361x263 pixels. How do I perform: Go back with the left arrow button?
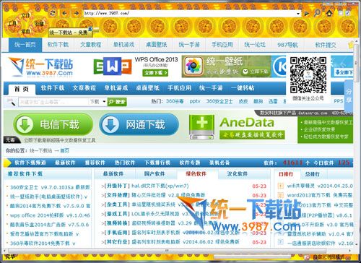(64, 13)
